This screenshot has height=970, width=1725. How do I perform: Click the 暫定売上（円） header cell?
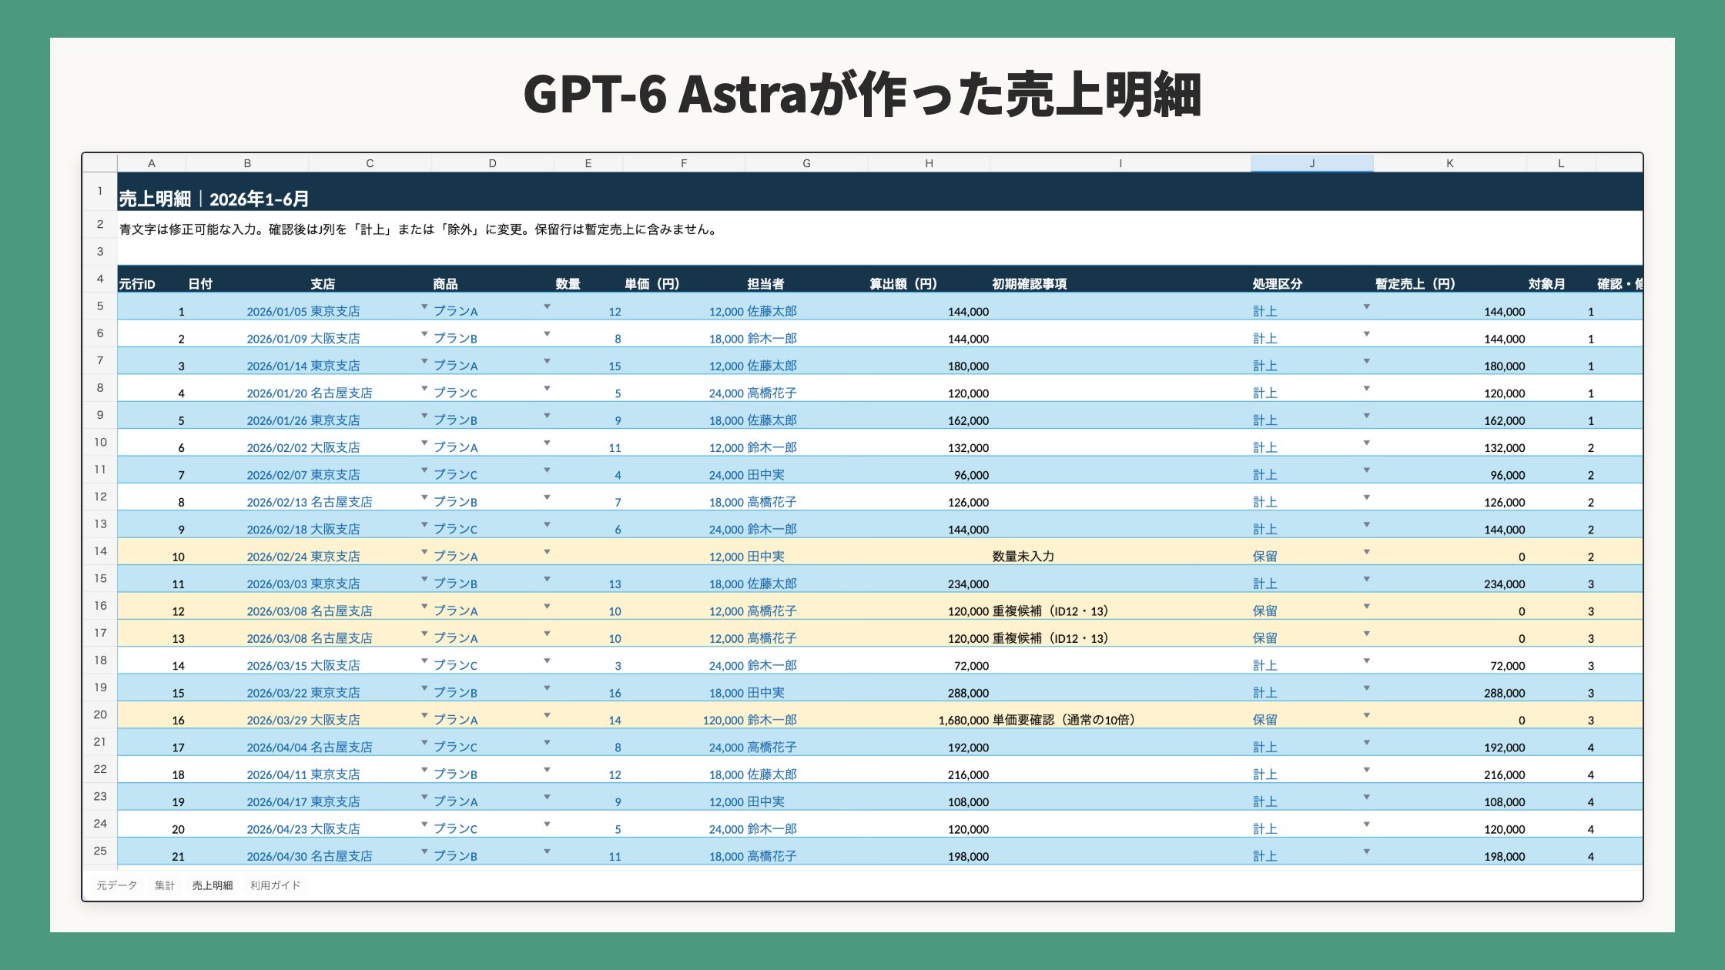click(x=1449, y=279)
